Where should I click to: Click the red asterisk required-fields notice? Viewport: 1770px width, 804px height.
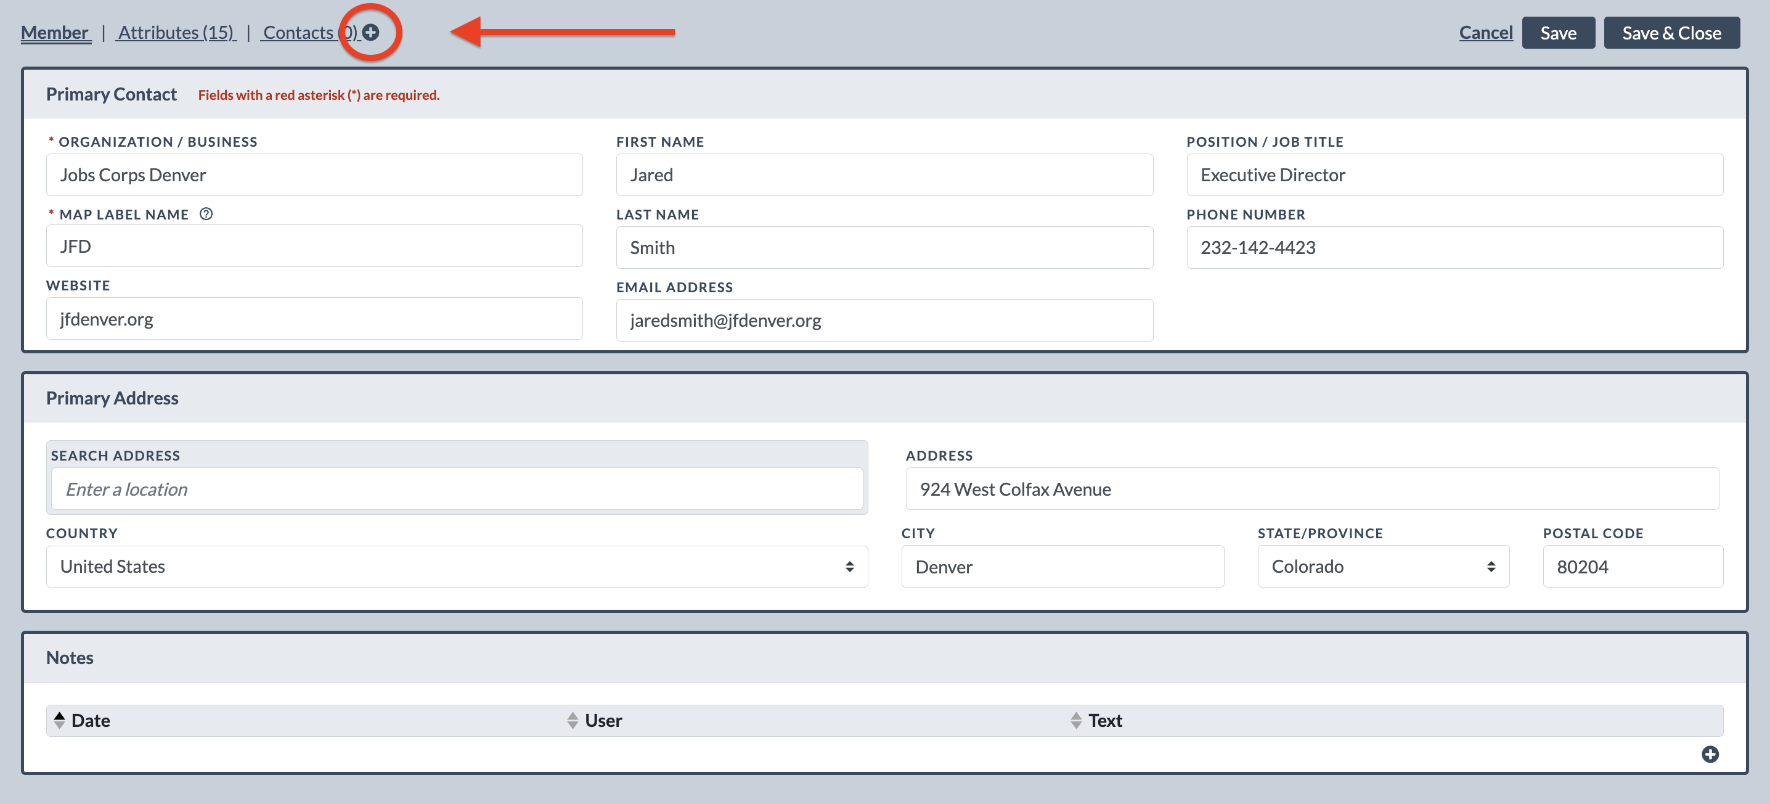pos(319,95)
